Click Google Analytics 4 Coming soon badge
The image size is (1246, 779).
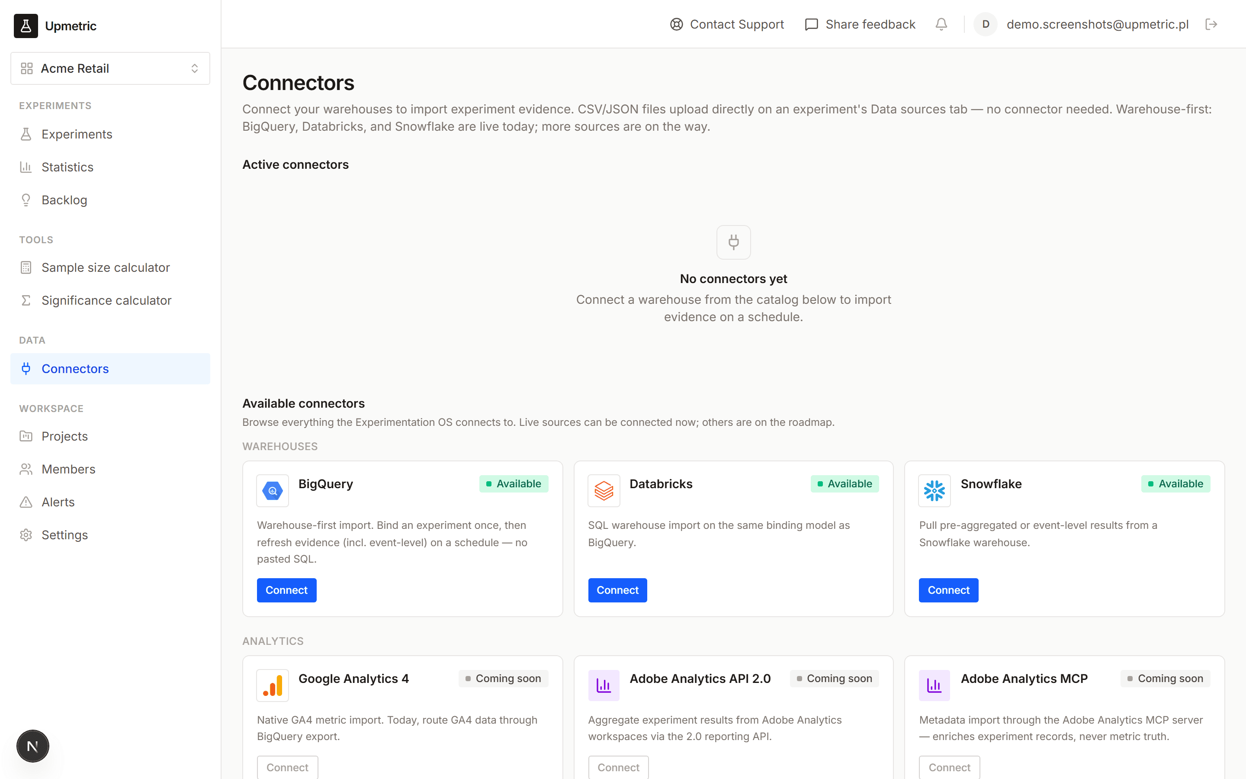coord(504,679)
